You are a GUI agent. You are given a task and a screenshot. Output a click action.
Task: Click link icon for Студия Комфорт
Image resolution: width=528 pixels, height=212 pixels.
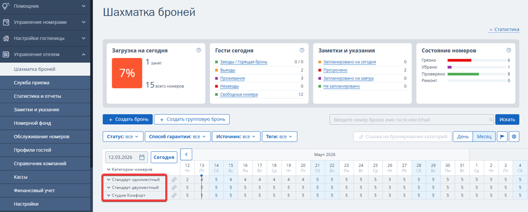point(174,195)
